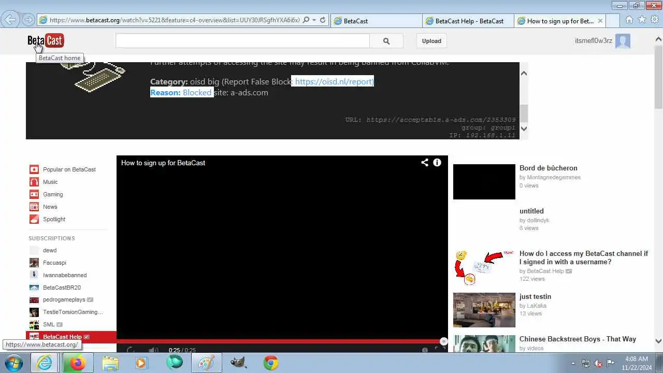The width and height of the screenshot is (663, 373).
Task: Click the browser Home icon
Action: (629, 20)
